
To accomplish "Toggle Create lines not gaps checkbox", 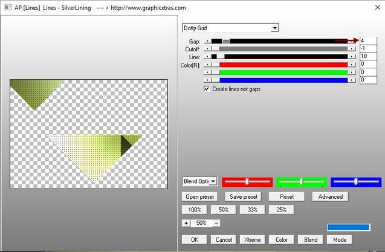I will 207,89.
